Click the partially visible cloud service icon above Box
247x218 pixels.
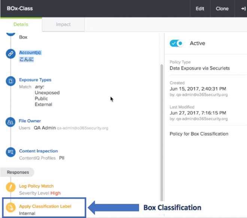click(10, 34)
